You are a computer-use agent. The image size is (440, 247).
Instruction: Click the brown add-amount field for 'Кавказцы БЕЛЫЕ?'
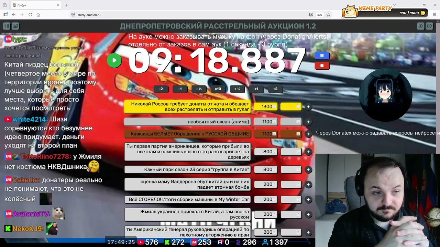(291, 134)
